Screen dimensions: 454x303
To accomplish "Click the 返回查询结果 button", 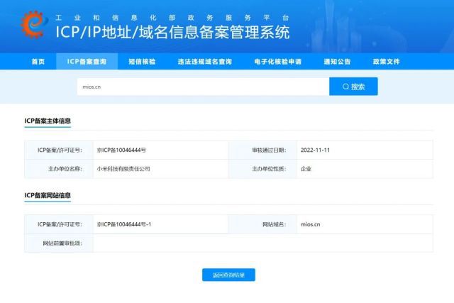I will (x=228, y=275).
